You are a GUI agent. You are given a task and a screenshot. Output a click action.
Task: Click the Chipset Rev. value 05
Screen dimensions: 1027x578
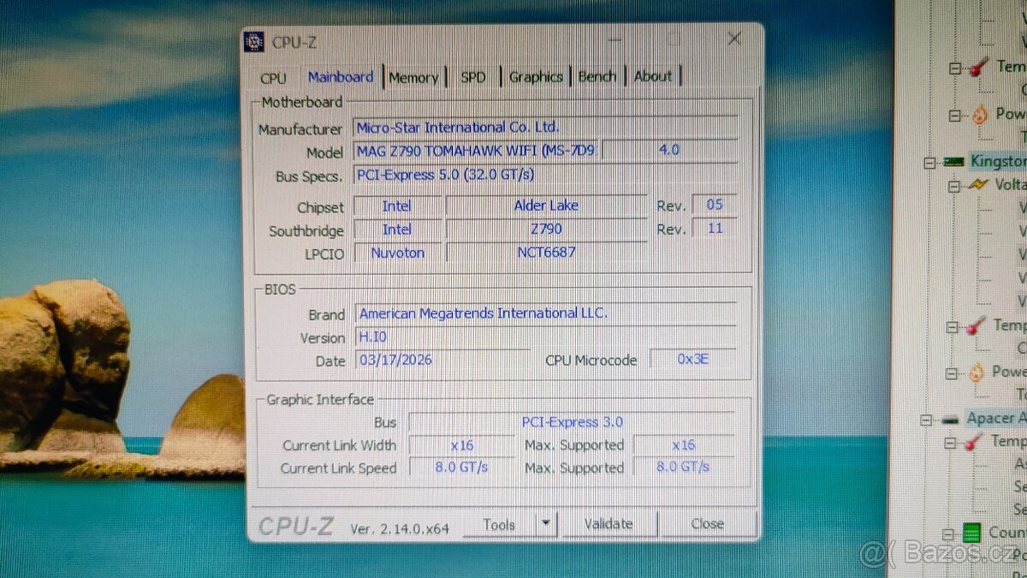pos(715,205)
